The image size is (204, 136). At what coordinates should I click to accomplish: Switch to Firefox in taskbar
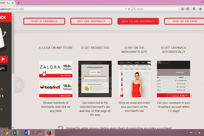tap(50, 132)
